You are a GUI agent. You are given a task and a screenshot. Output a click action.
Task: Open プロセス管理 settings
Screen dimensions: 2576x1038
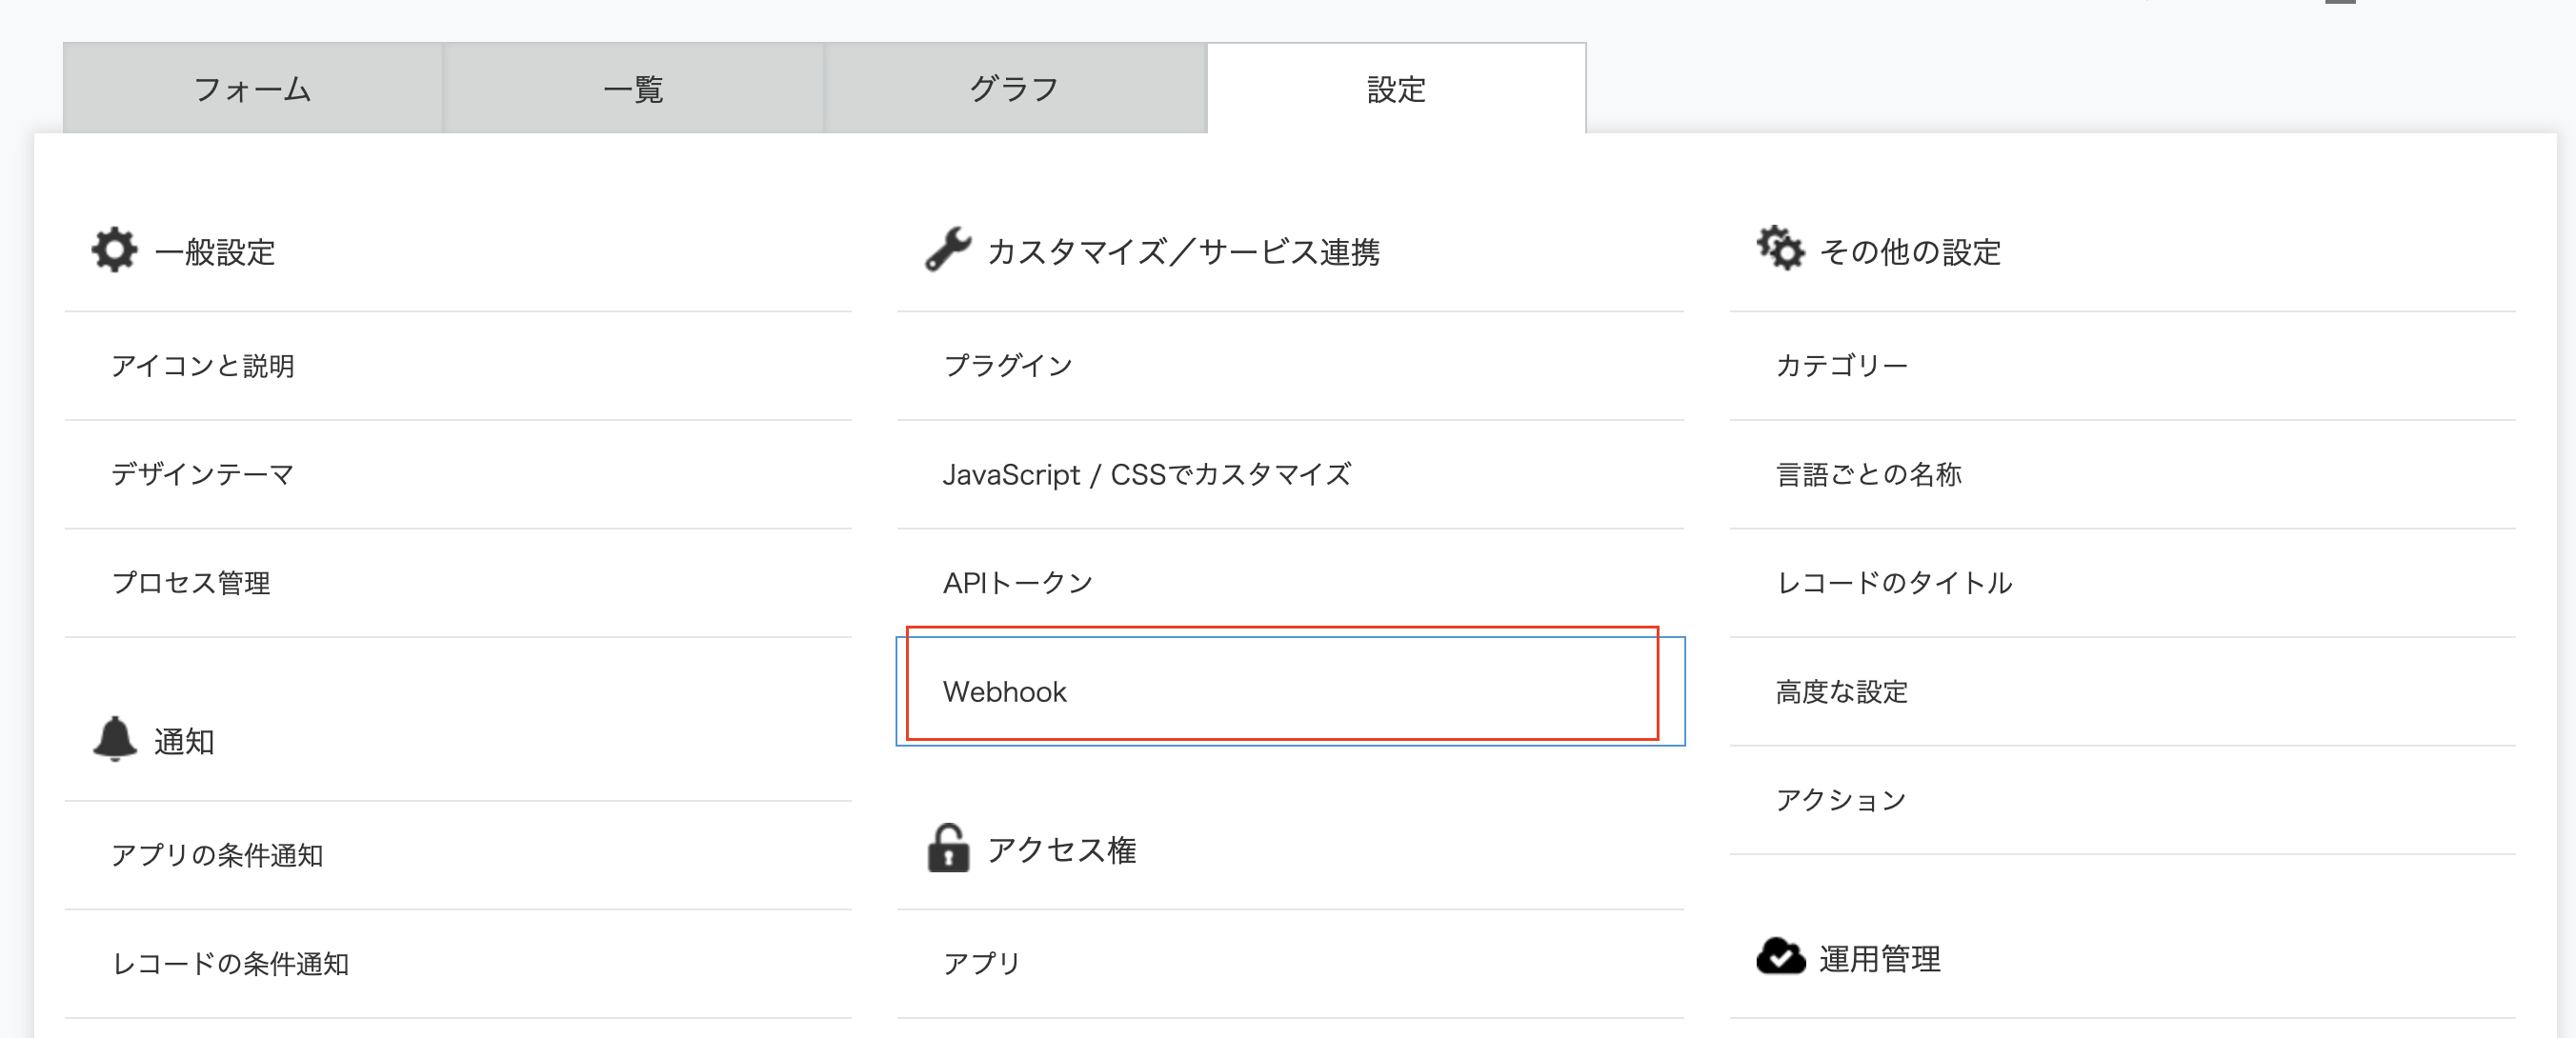coord(193,581)
